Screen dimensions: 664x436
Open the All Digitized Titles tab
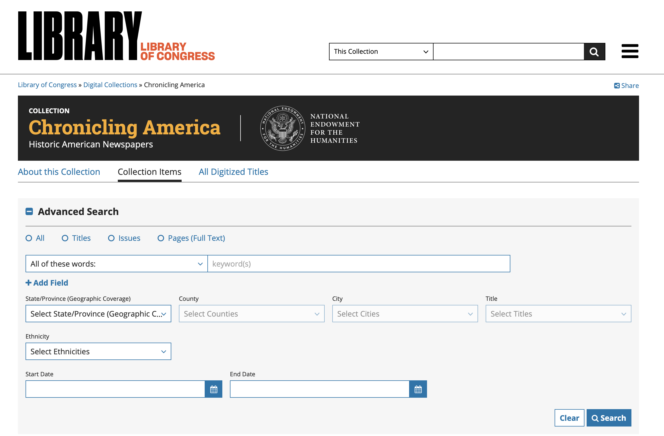coord(233,172)
